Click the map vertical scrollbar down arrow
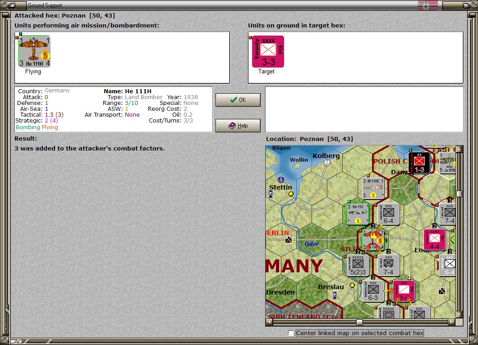 pos(459,315)
